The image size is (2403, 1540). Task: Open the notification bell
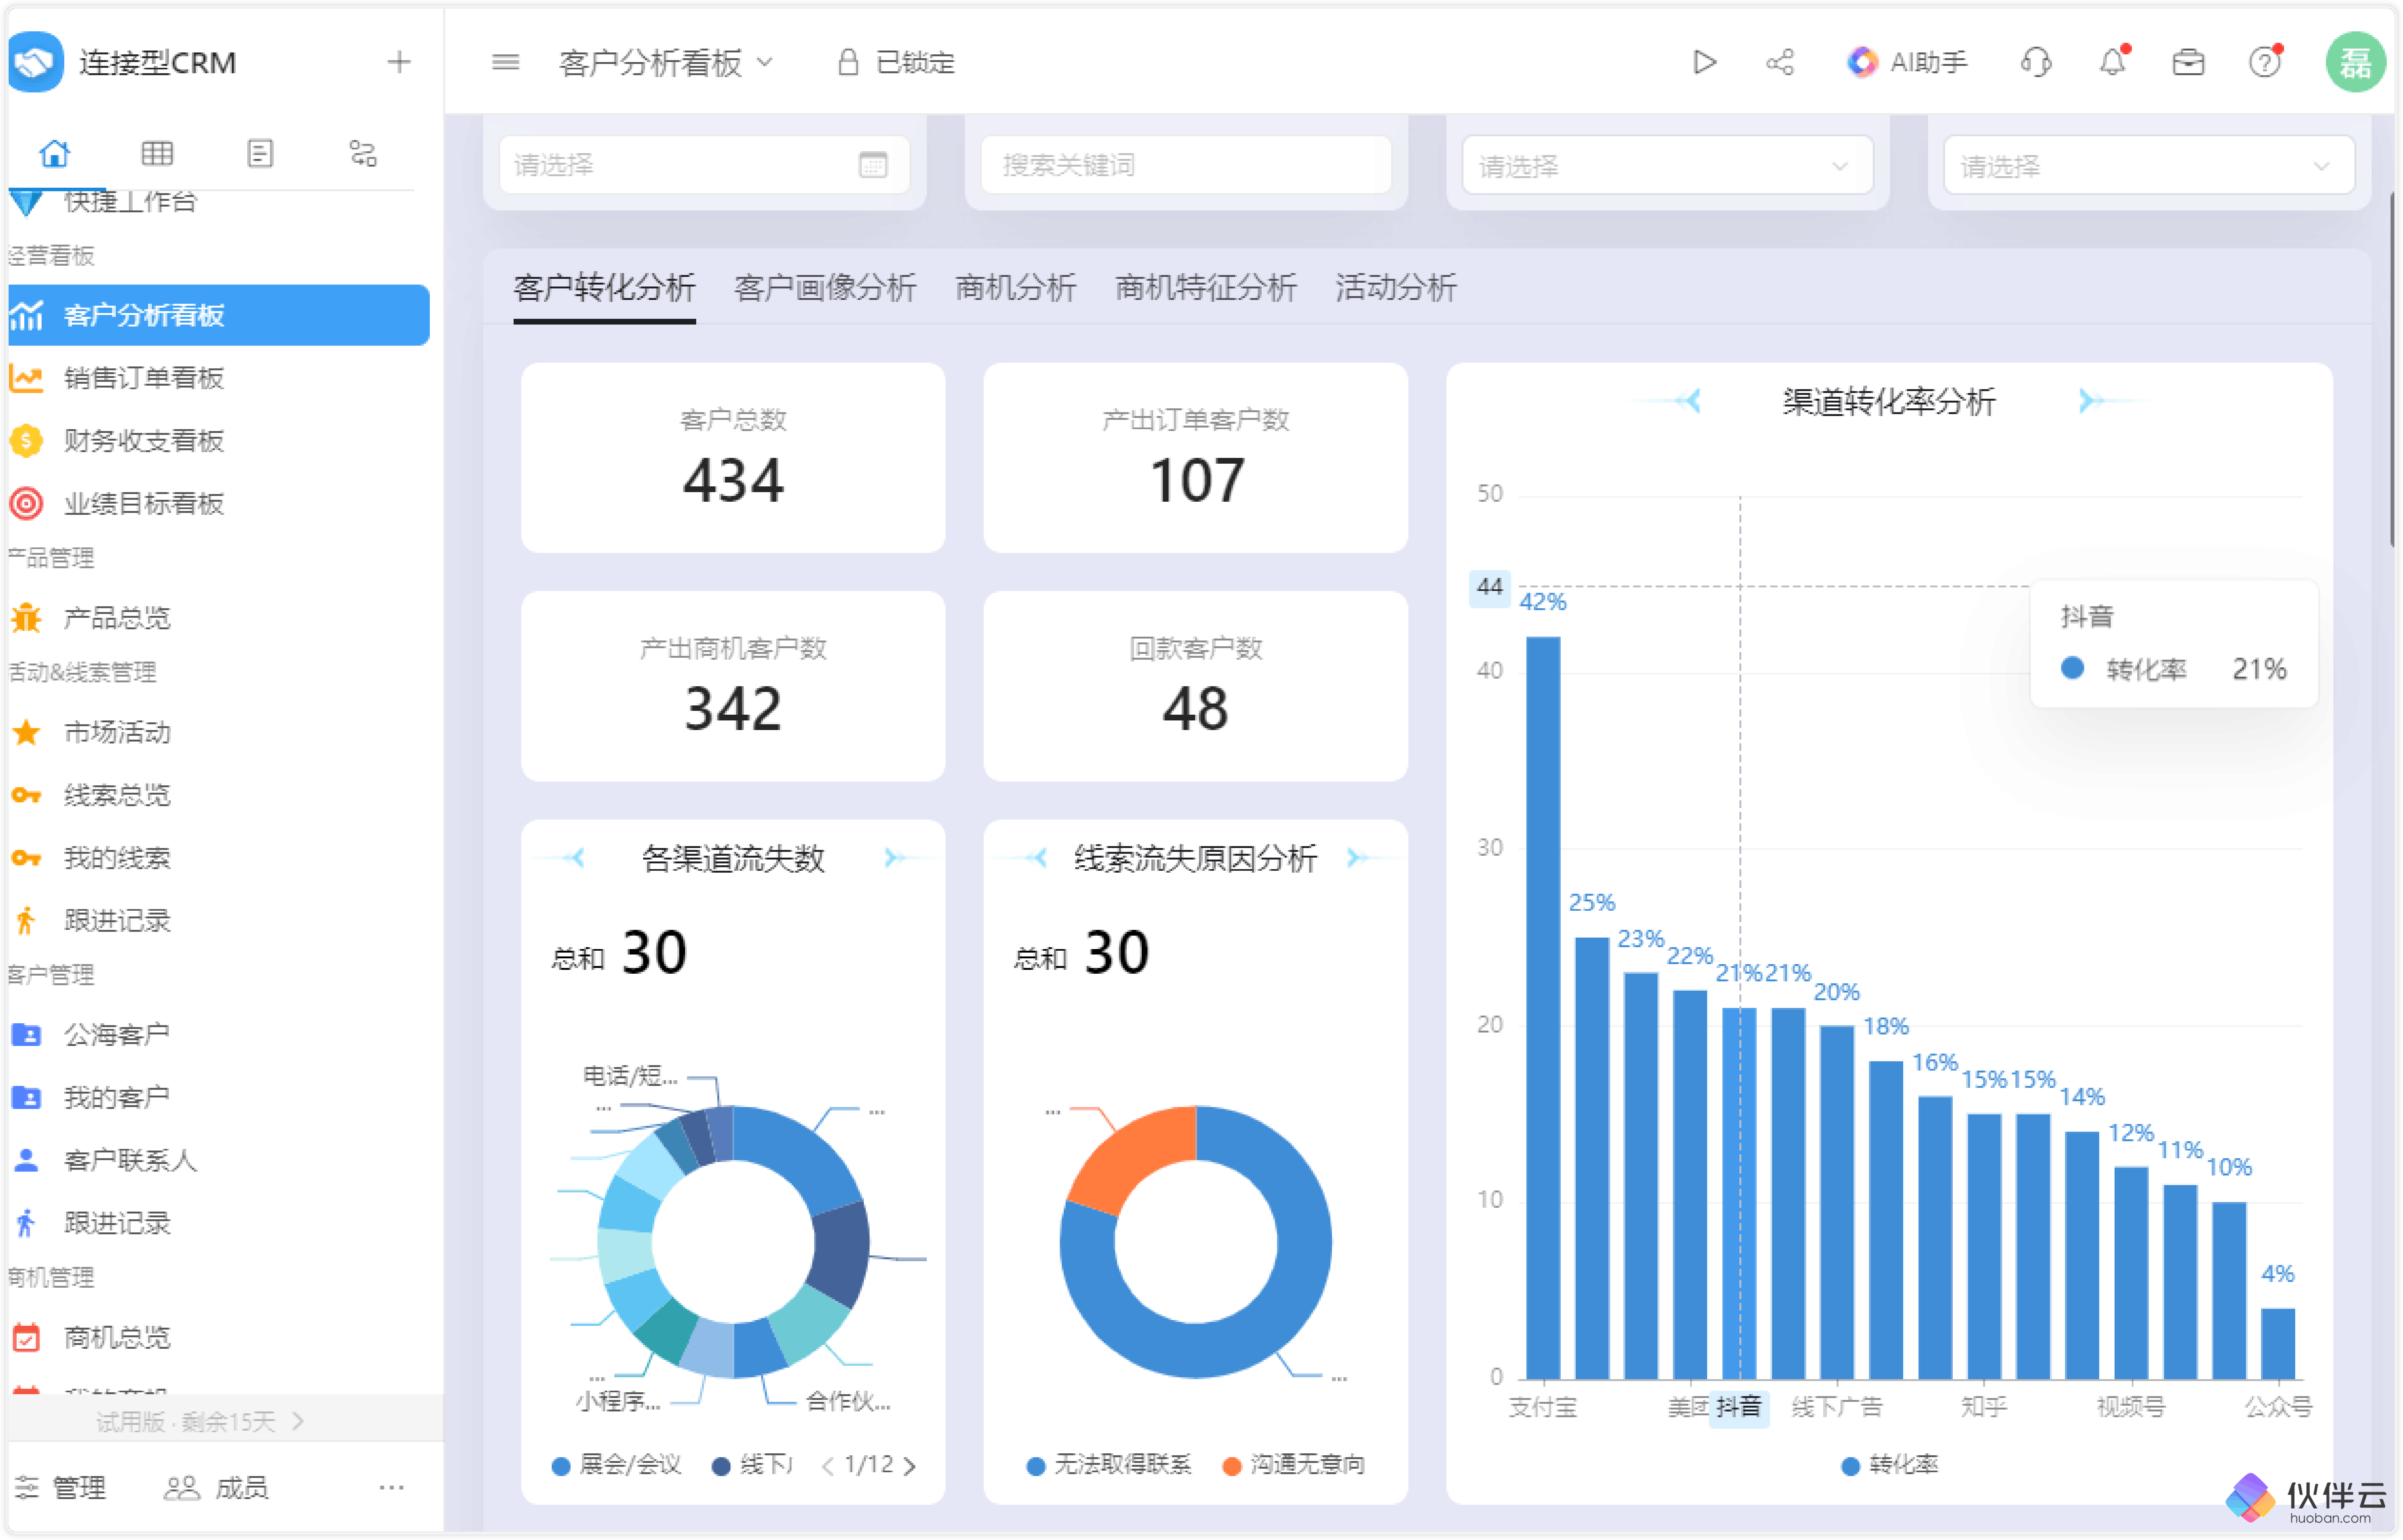2112,62
